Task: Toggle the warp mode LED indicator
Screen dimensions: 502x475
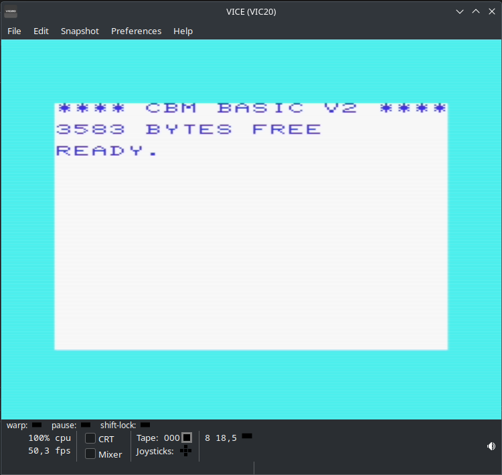Action: [37, 425]
